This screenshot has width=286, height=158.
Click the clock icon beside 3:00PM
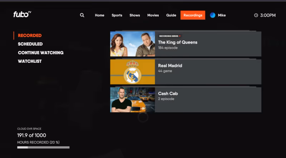tap(256, 15)
